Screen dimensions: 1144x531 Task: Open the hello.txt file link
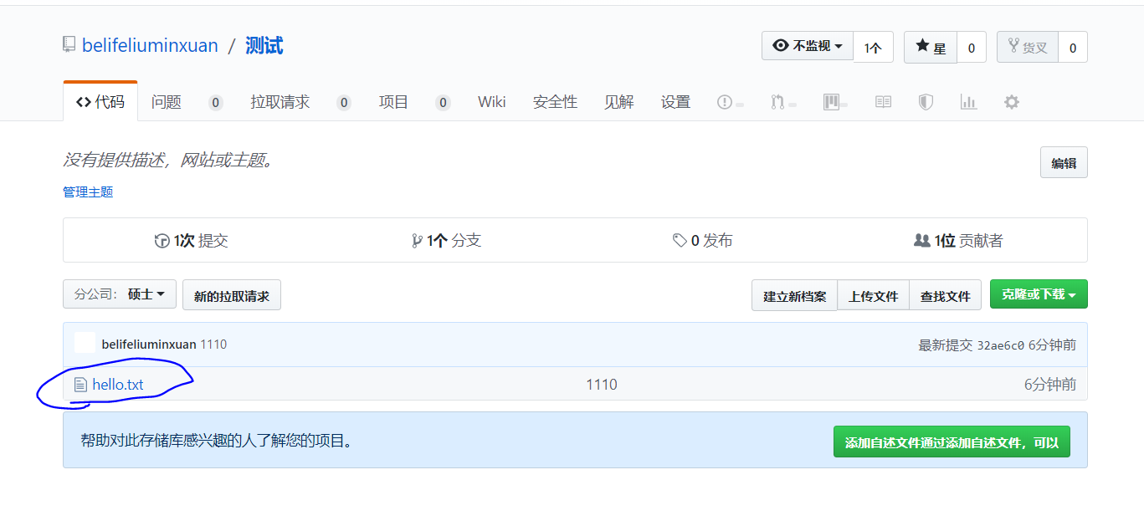tap(118, 385)
